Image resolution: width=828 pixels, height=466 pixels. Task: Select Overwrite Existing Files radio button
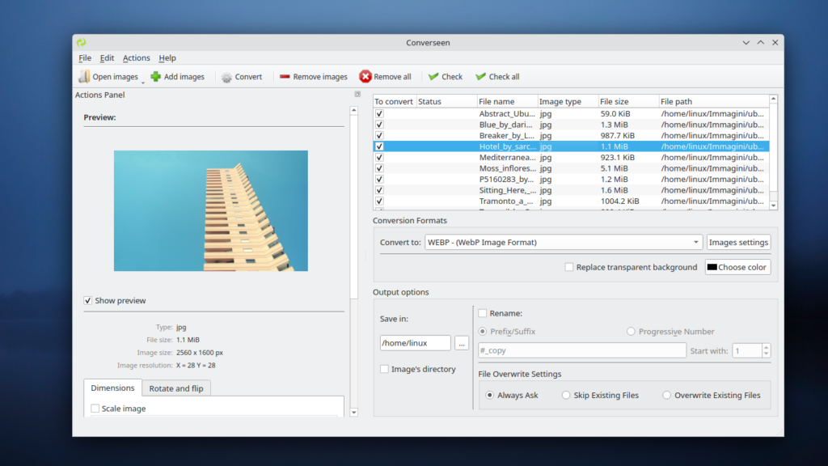point(667,396)
